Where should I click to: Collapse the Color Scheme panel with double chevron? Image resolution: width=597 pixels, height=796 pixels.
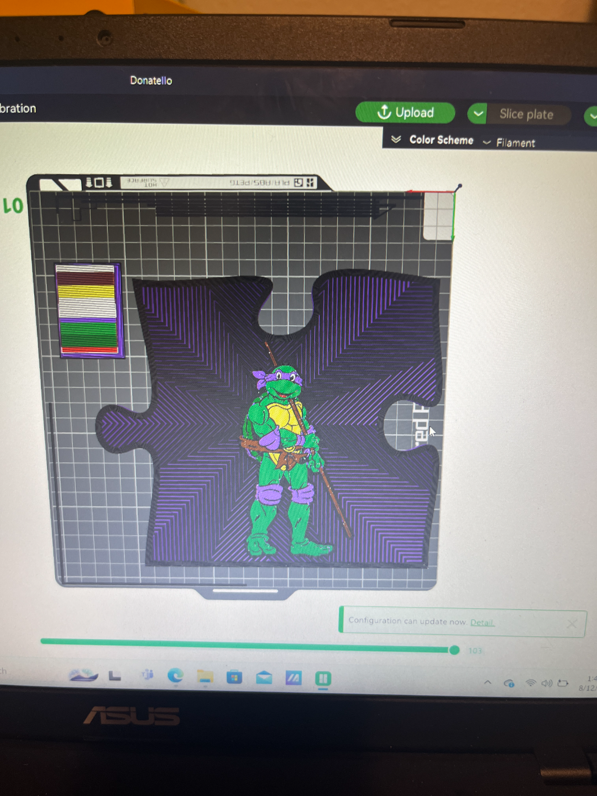pos(396,139)
